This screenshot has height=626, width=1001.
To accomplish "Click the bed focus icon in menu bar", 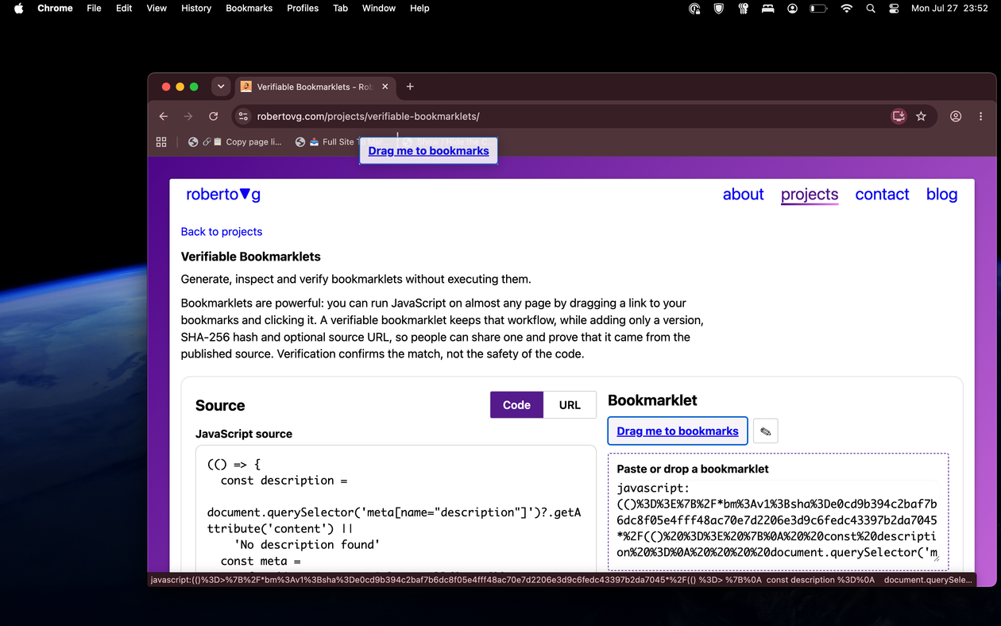I will [x=767, y=8].
